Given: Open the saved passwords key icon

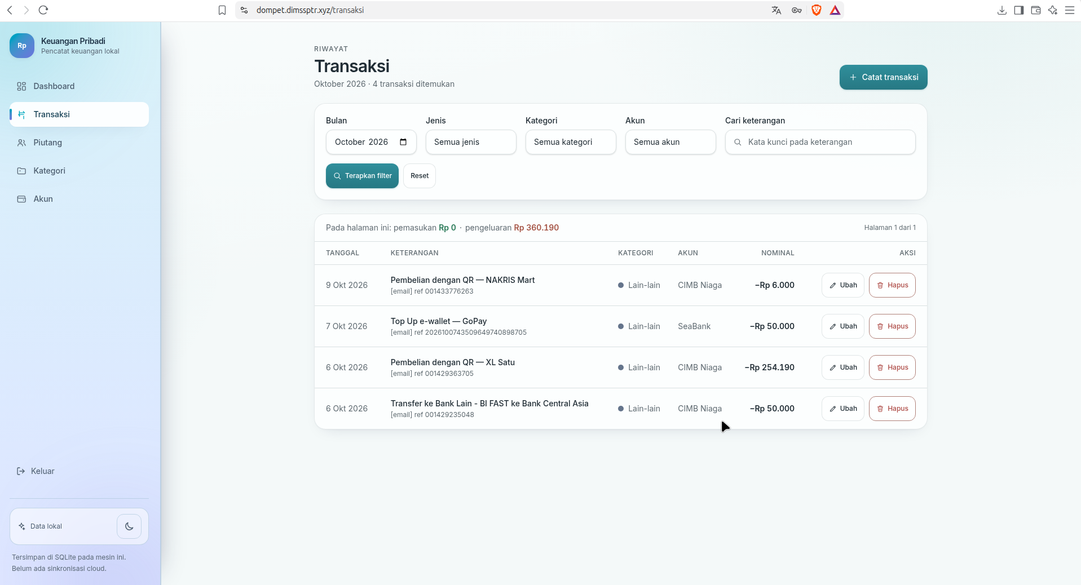Looking at the screenshot, I should point(797,10).
